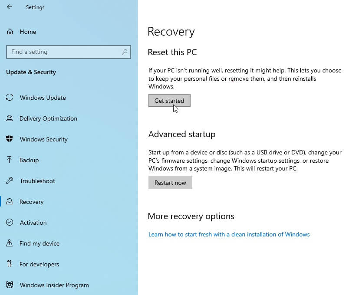Click the Update & Security section label
Image resolution: width=362 pixels, height=295 pixels.
pos(31,72)
